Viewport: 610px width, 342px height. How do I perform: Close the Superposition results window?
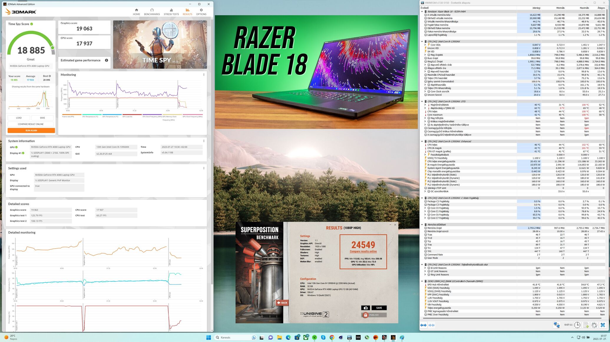[x=395, y=225]
